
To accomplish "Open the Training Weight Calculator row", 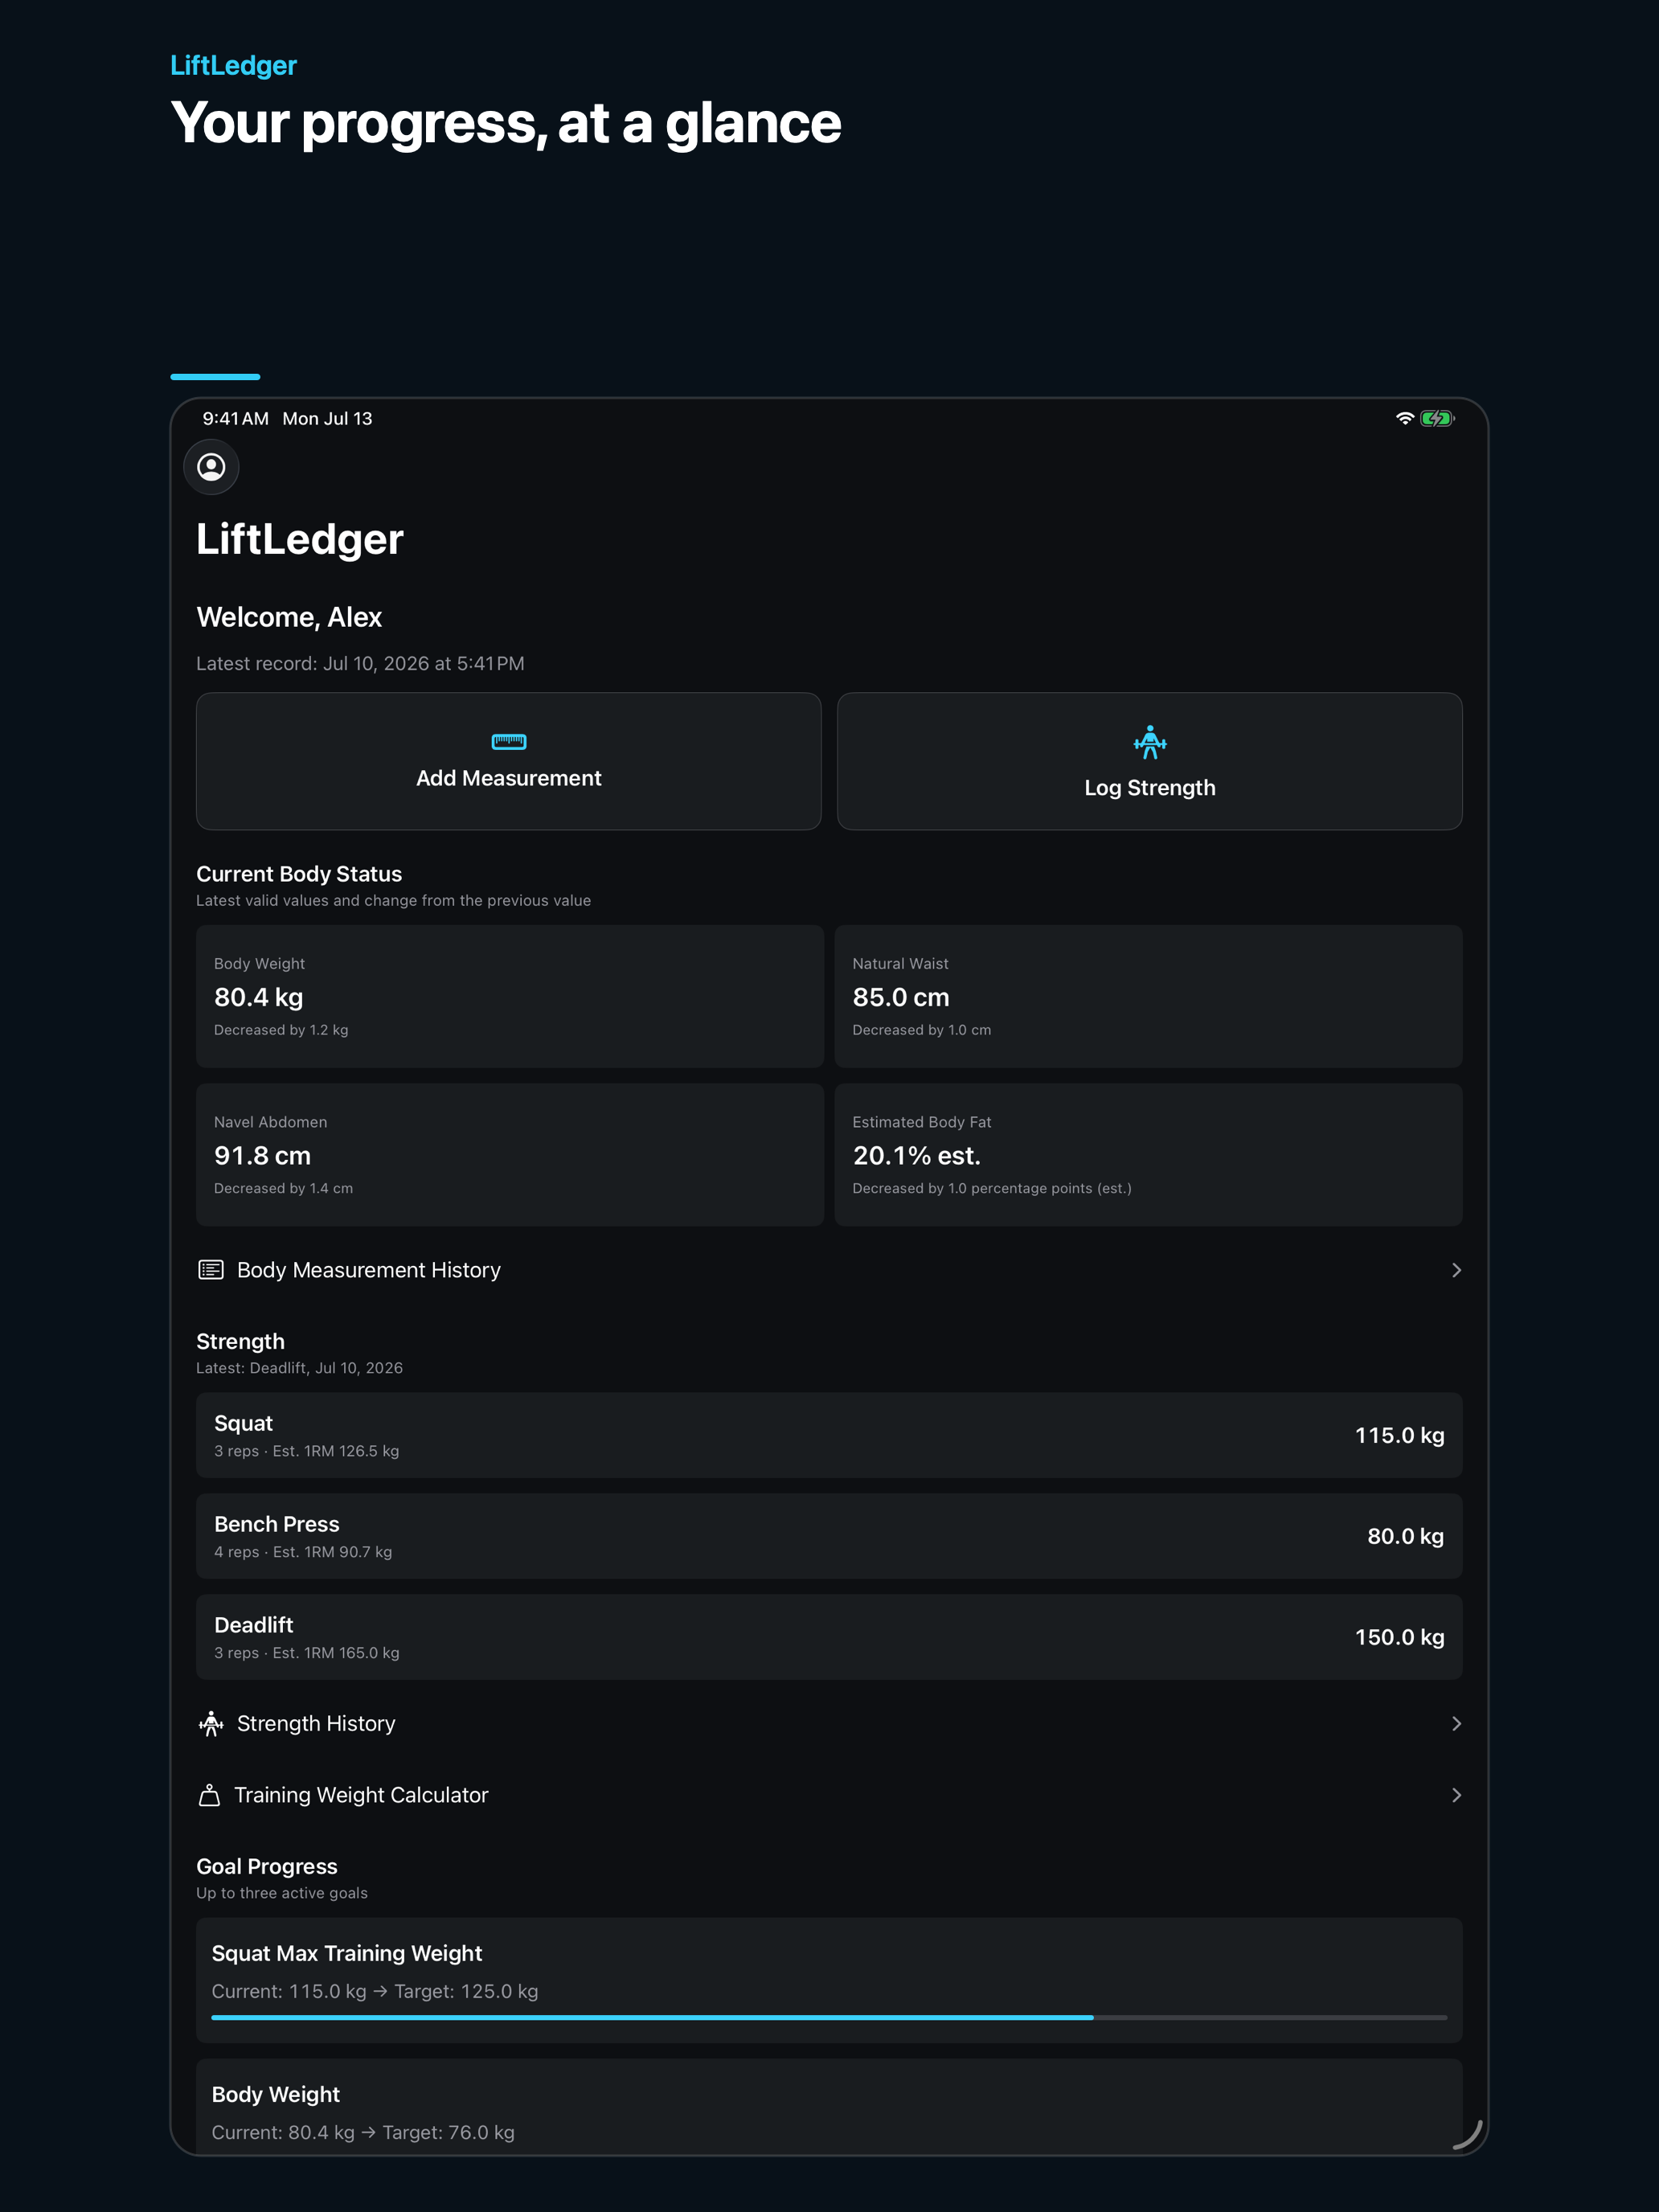I will [x=829, y=1795].
